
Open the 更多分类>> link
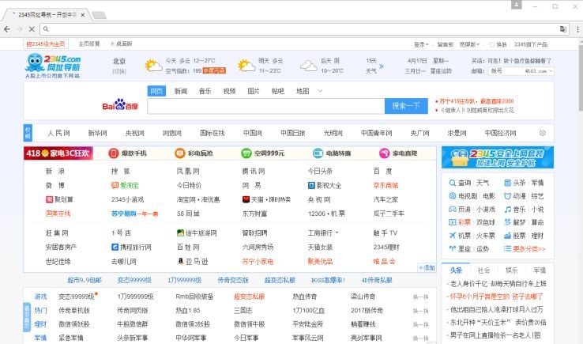click(x=529, y=248)
